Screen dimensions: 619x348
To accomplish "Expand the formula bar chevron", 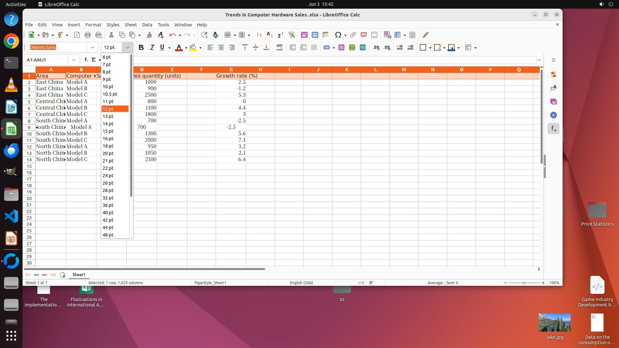I will pos(539,60).
